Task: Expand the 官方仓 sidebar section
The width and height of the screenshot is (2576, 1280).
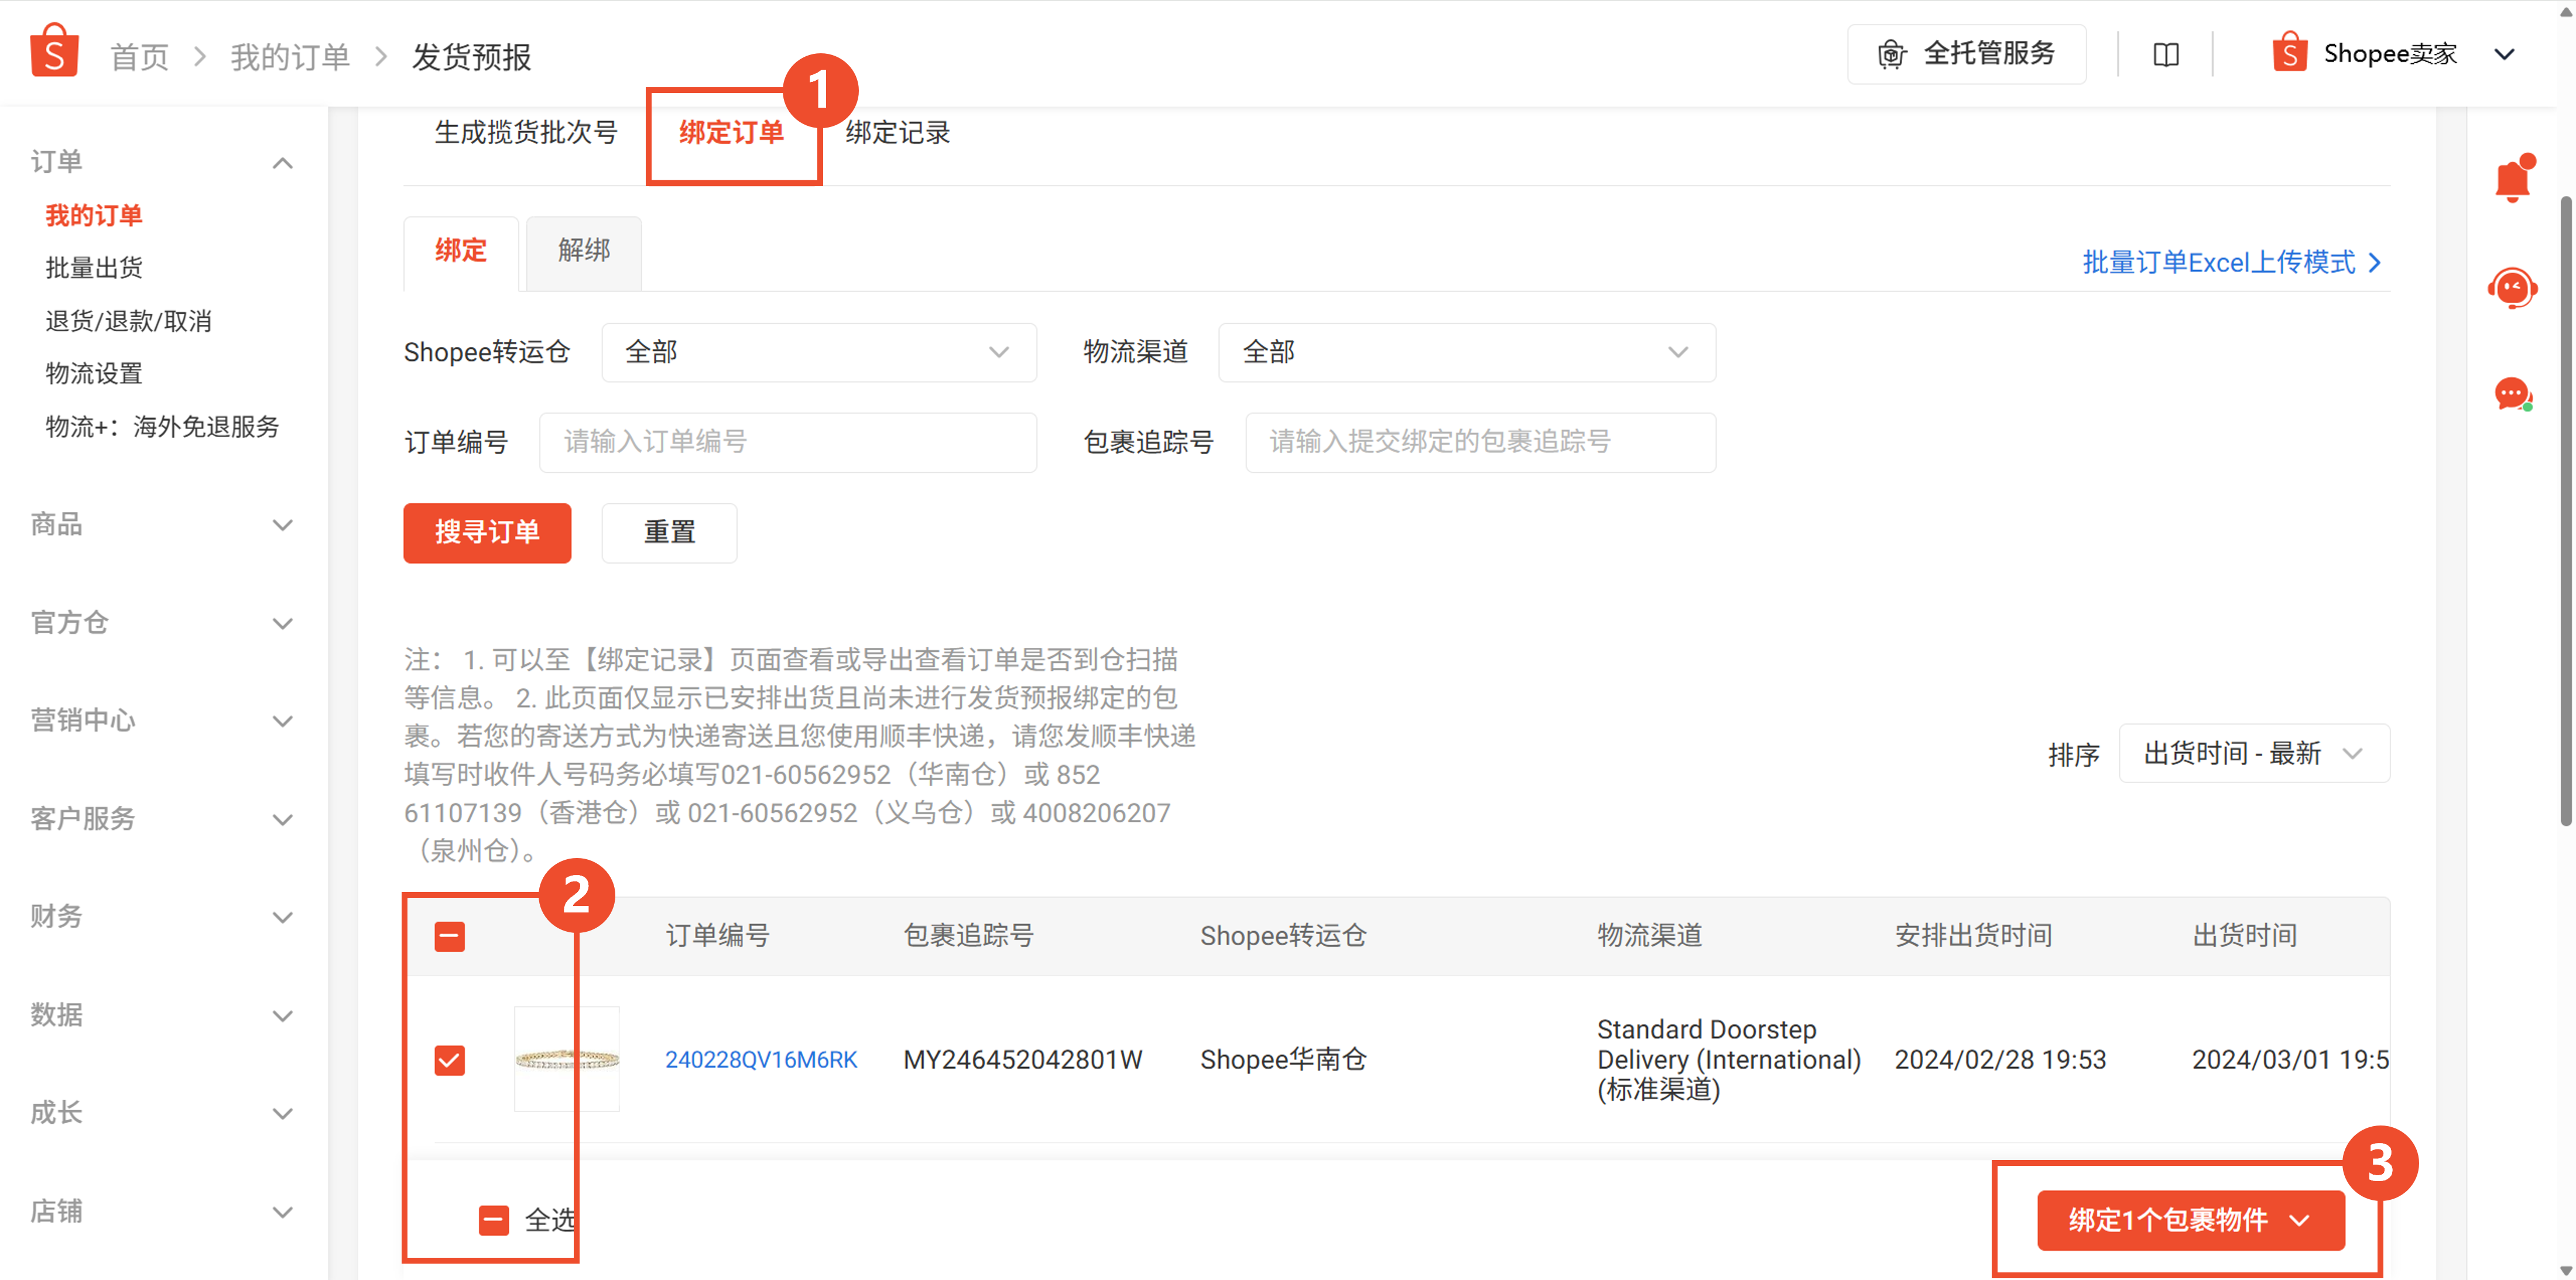Action: pos(283,624)
